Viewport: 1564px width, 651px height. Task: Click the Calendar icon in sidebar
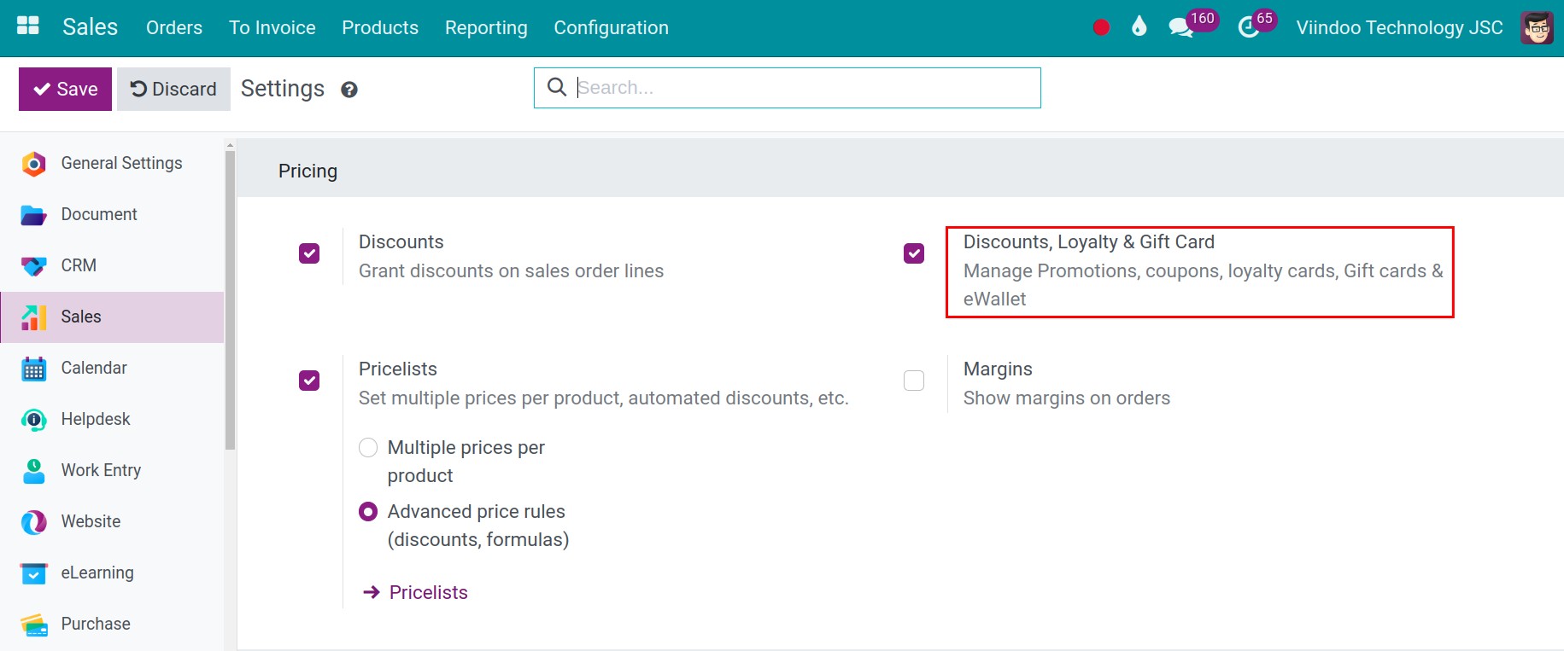33,368
